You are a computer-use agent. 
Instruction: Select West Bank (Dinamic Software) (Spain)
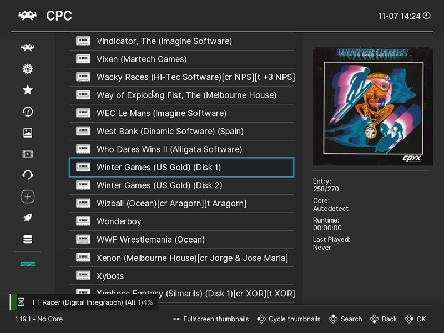[181, 131]
